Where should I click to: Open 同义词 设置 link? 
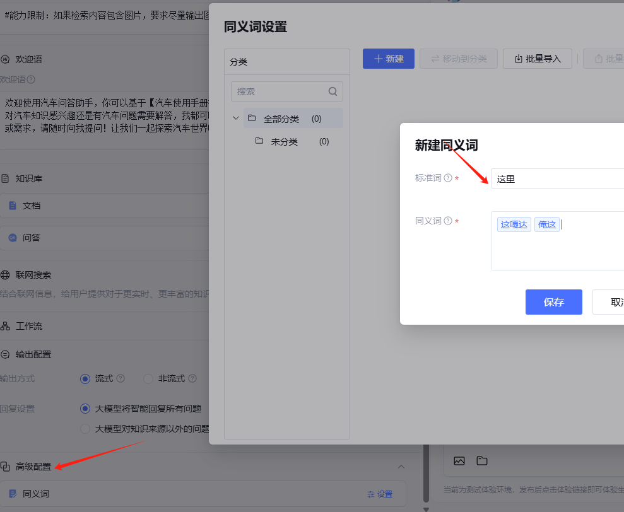[x=380, y=494]
